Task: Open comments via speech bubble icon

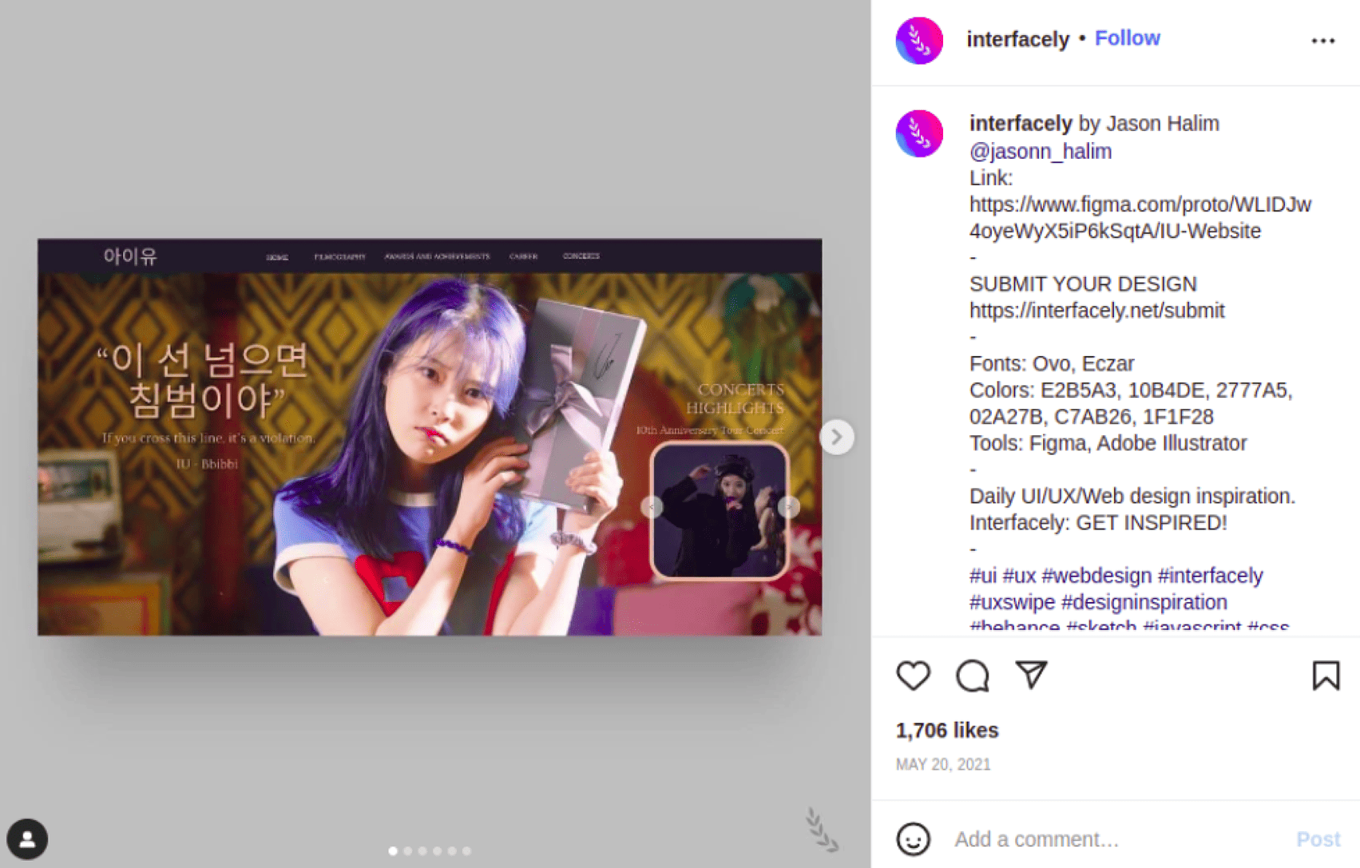Action: coord(972,676)
